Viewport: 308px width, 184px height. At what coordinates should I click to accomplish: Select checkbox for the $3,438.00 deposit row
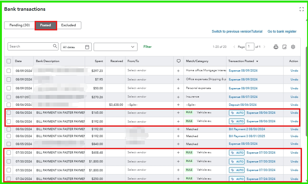[9, 105]
